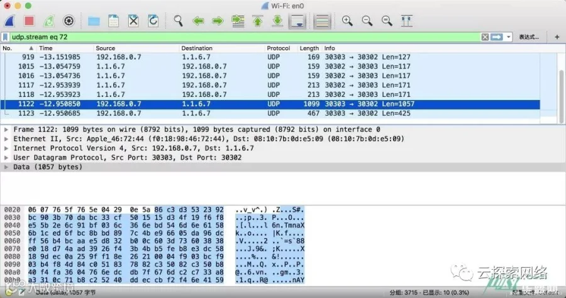566x298 pixels.
Task: Close the capture file with X icon
Action: tap(133, 21)
